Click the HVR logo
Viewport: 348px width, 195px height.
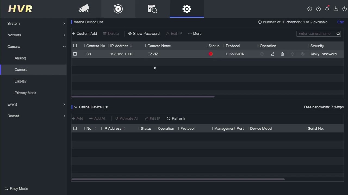point(20,9)
